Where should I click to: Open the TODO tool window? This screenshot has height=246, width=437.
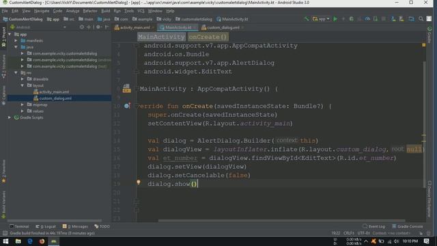pyautogui.click(x=102, y=226)
